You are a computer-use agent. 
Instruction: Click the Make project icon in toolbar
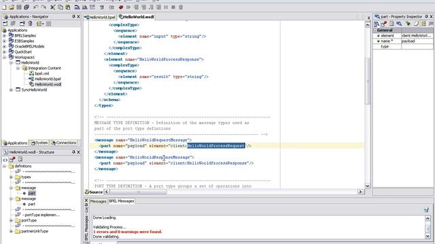pos(77,7)
